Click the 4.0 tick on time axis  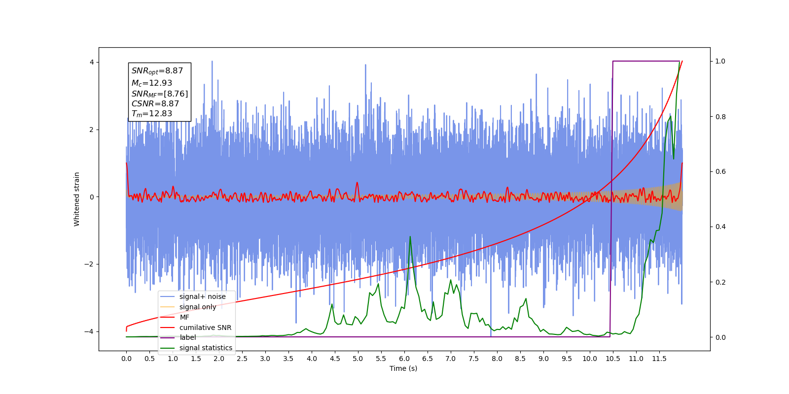[x=312, y=359]
